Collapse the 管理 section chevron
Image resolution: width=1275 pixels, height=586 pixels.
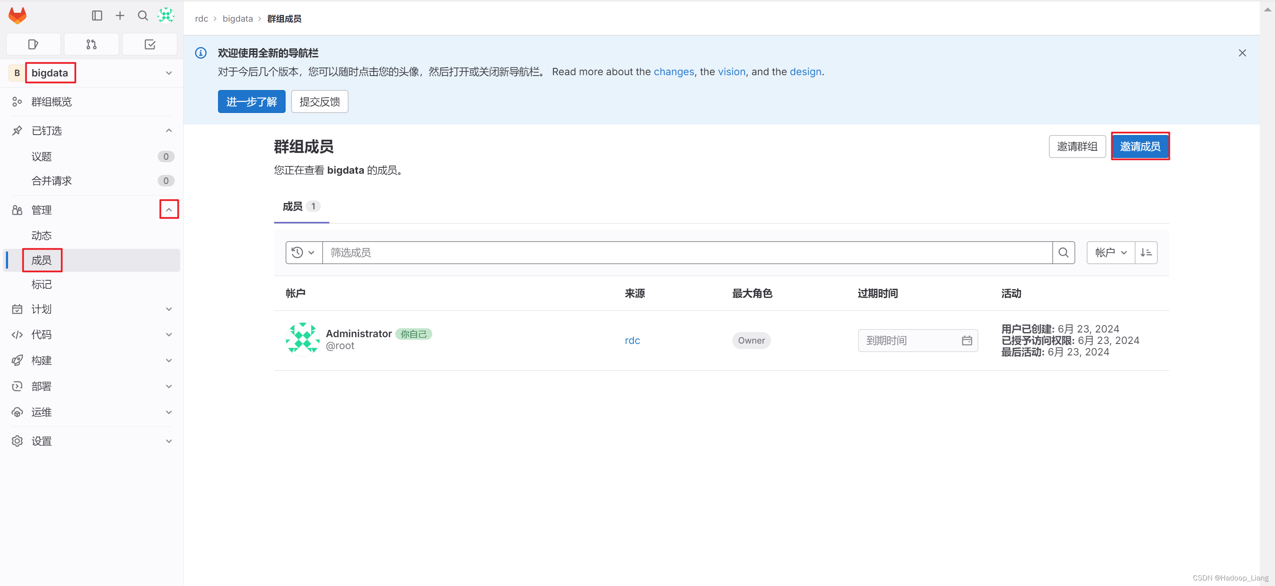169,210
